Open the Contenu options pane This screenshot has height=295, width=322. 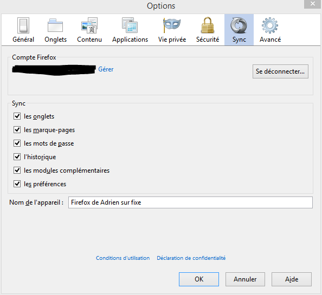[89, 30]
